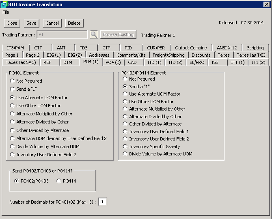Close the 810 Invoice Translation window
The height and width of the screenshot is (219, 272).
pyautogui.click(x=267, y=4)
